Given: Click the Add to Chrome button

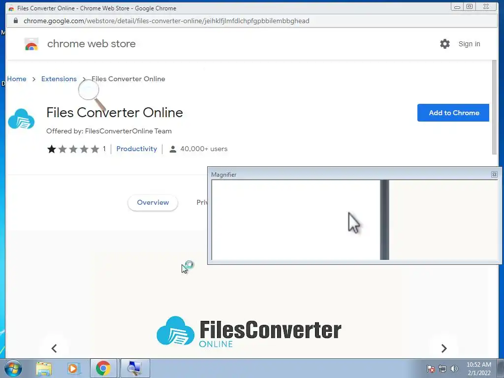Looking at the screenshot, I should tap(453, 113).
